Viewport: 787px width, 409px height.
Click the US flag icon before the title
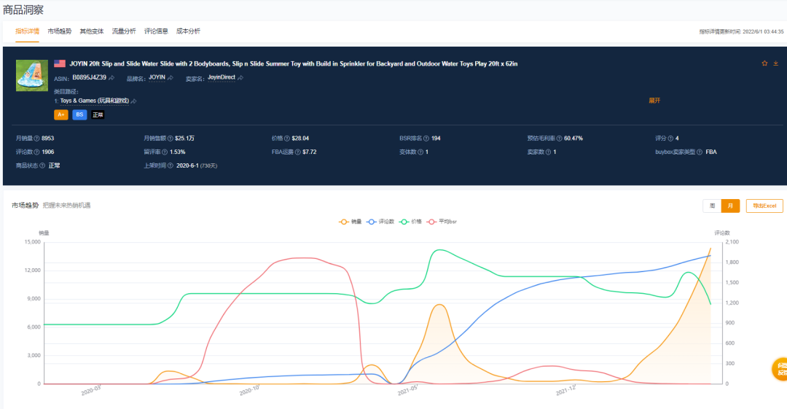60,63
